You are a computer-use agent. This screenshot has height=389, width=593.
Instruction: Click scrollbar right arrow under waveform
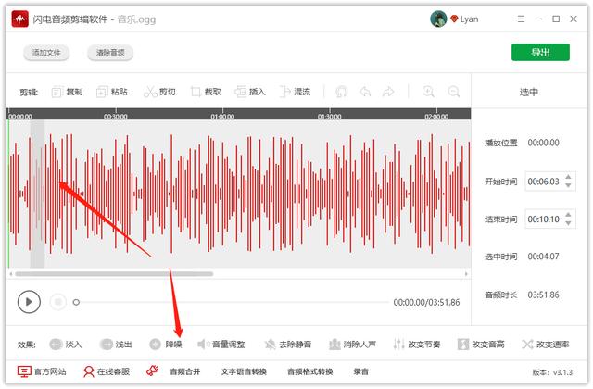point(466,274)
